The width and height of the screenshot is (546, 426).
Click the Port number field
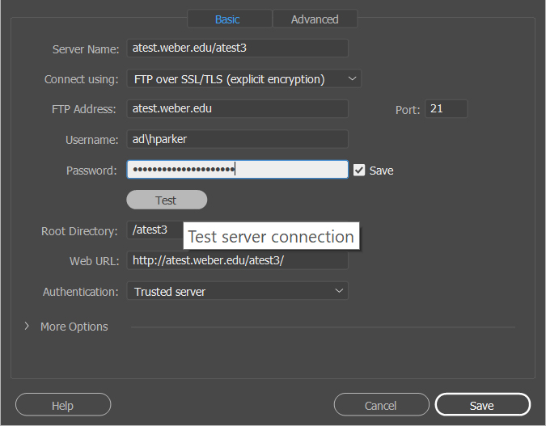click(446, 108)
